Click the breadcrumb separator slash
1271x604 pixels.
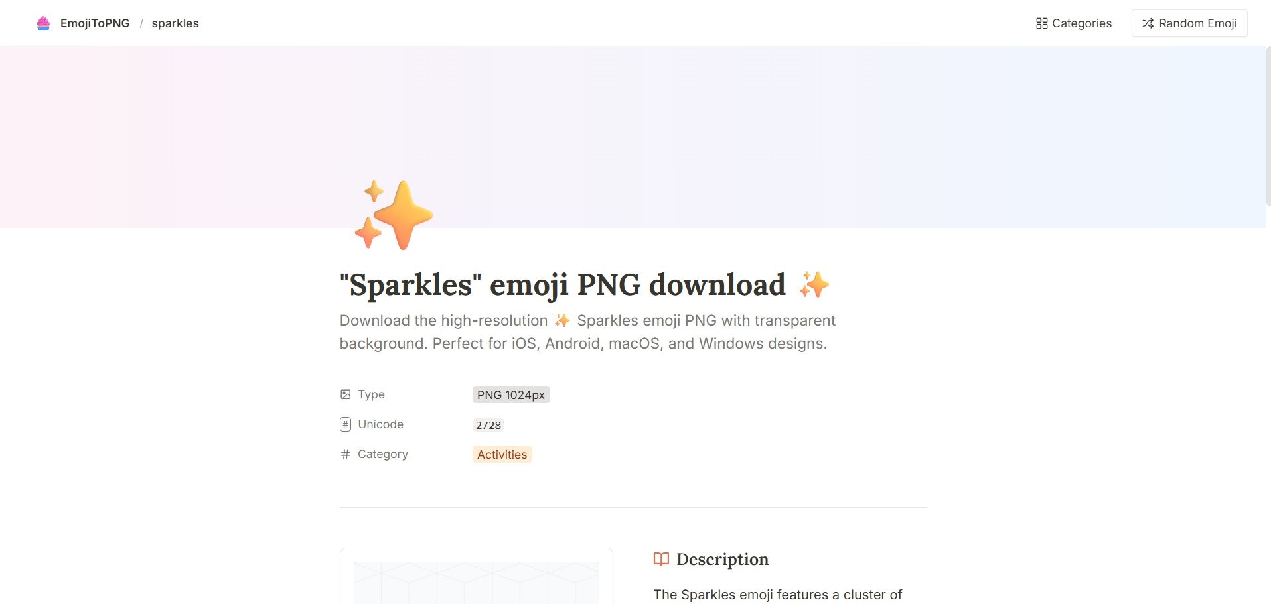point(141,23)
